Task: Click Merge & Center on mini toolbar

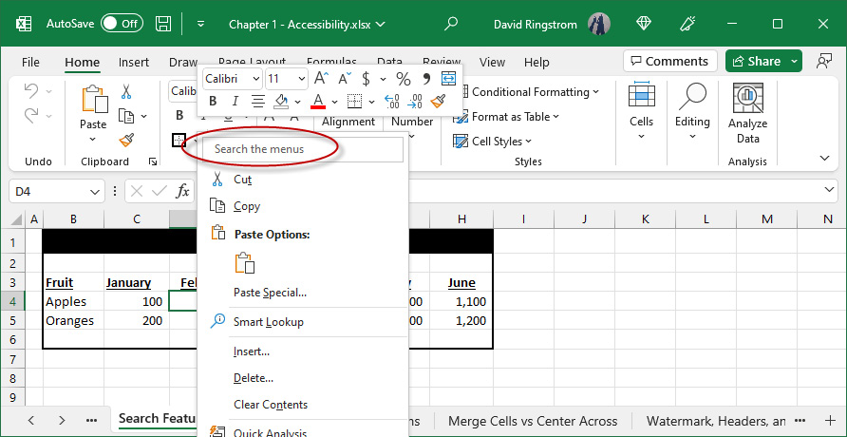Action: click(448, 79)
